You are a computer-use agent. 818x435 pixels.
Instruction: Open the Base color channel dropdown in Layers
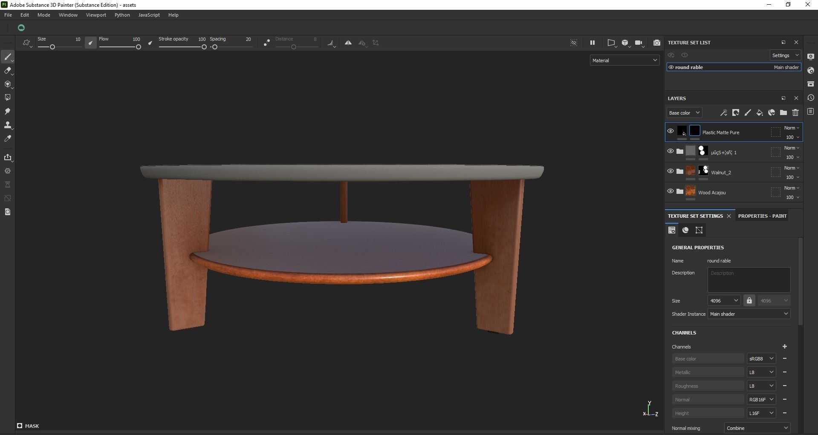(684, 112)
